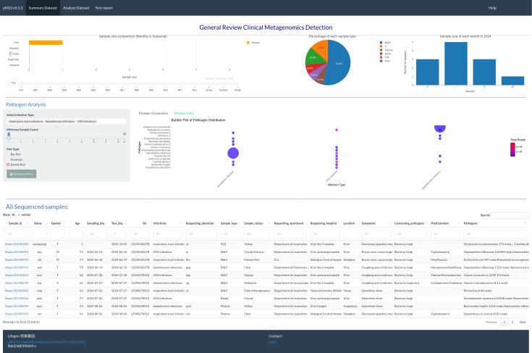This screenshot has height=353, width=532.
Task: Sort table by Sample_type column header
Action: tap(229, 223)
